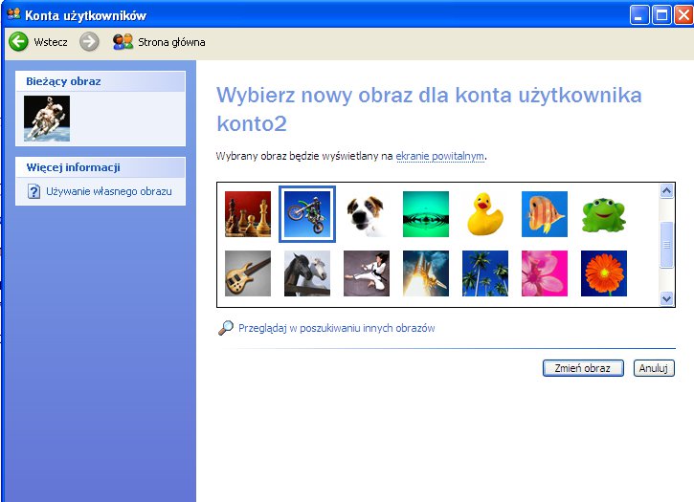This screenshot has height=502, width=694.
Task: Pick the horse picture
Action: (x=307, y=273)
